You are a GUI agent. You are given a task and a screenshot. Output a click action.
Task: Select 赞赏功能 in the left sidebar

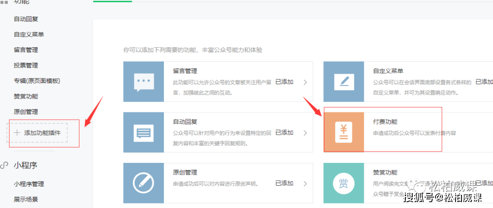(26, 96)
